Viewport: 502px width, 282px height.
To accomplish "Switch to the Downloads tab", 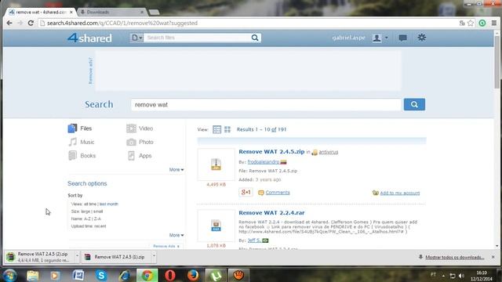I will pyautogui.click(x=111, y=12).
